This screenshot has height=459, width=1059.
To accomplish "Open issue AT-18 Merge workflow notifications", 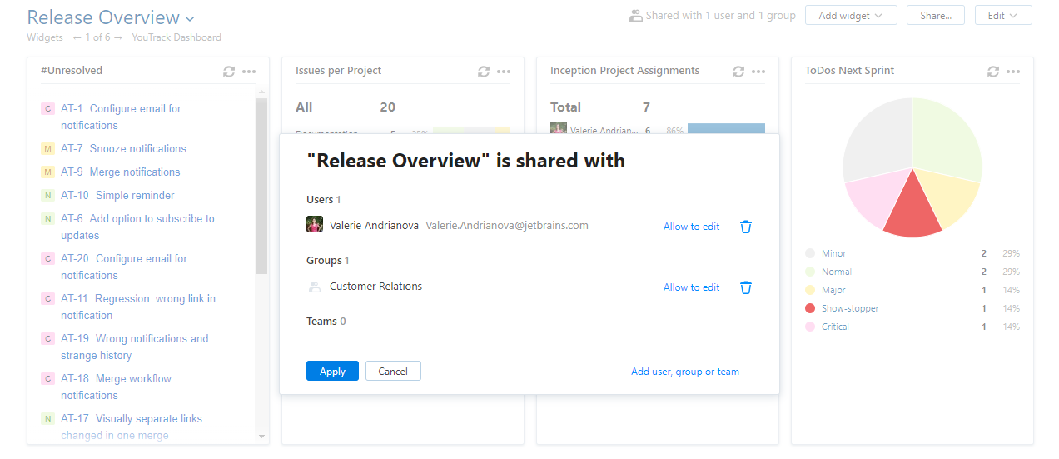I will click(x=116, y=387).
